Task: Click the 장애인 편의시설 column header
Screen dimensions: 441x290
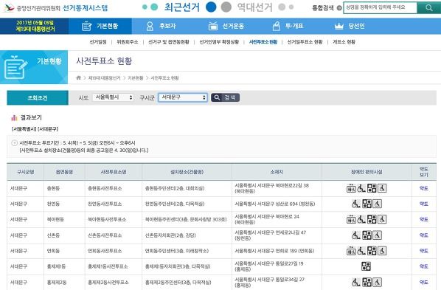Action: (367, 172)
